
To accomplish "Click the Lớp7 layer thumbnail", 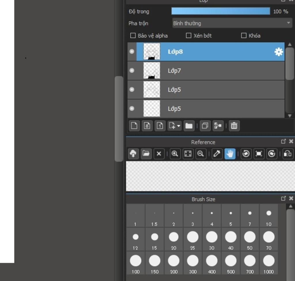I will tap(152, 71).
